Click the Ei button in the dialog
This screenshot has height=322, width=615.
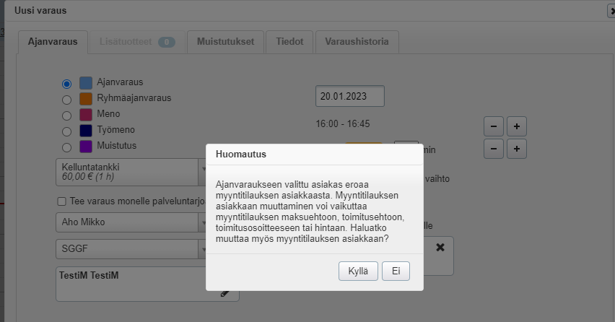coord(396,271)
